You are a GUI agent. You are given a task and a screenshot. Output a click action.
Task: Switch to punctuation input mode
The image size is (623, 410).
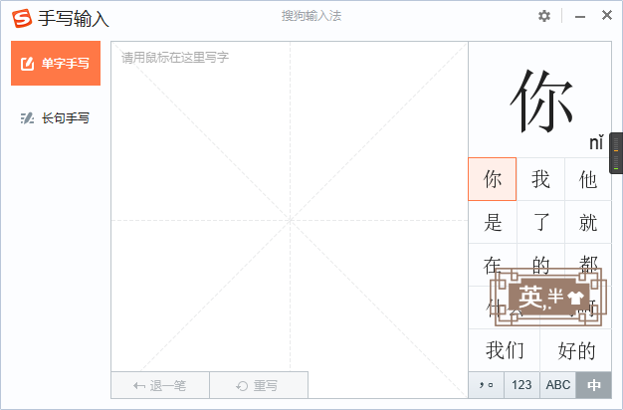[x=487, y=385]
